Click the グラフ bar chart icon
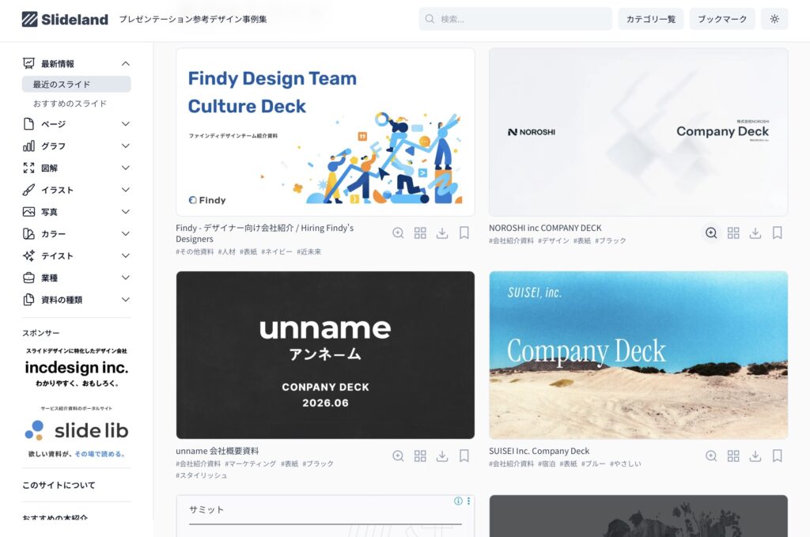Image resolution: width=810 pixels, height=537 pixels. pyautogui.click(x=29, y=146)
